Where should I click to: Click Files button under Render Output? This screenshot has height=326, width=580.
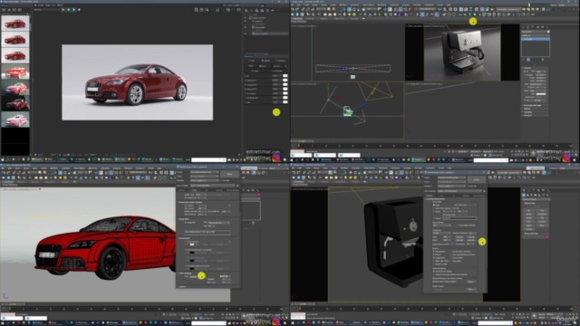click(471, 289)
